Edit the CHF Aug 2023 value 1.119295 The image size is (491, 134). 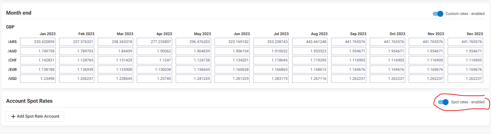310,60
